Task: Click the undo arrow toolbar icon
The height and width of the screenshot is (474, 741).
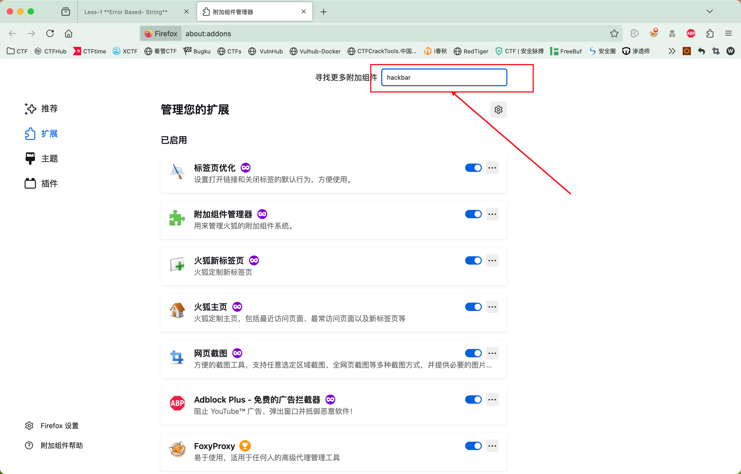Action: point(702,51)
